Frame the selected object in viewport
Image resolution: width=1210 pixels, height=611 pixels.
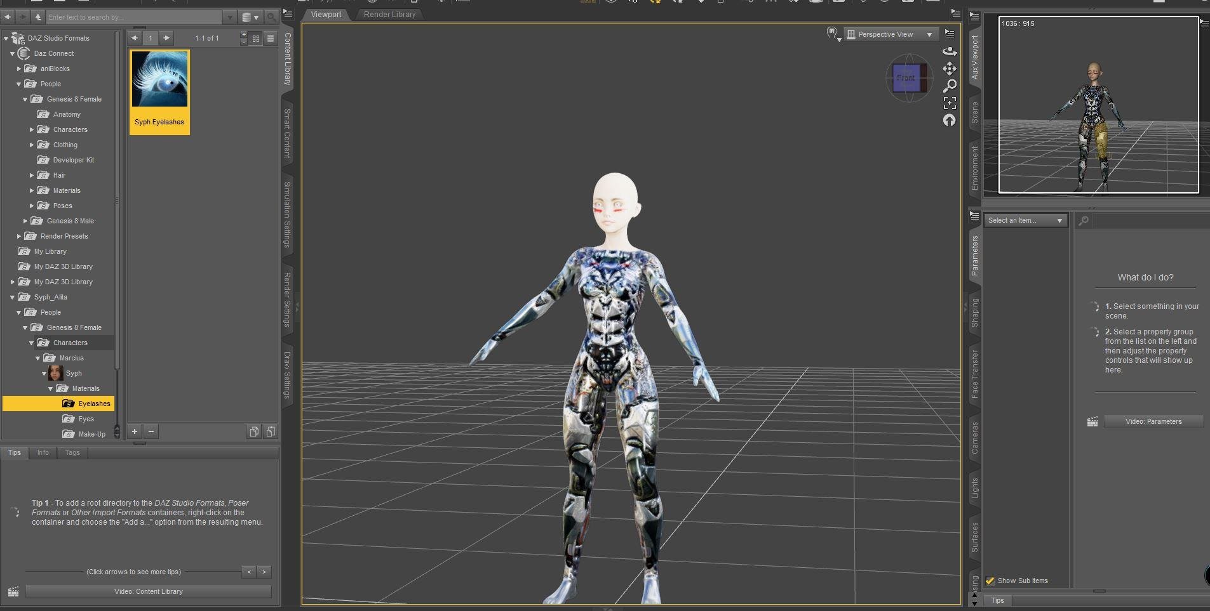[x=950, y=103]
